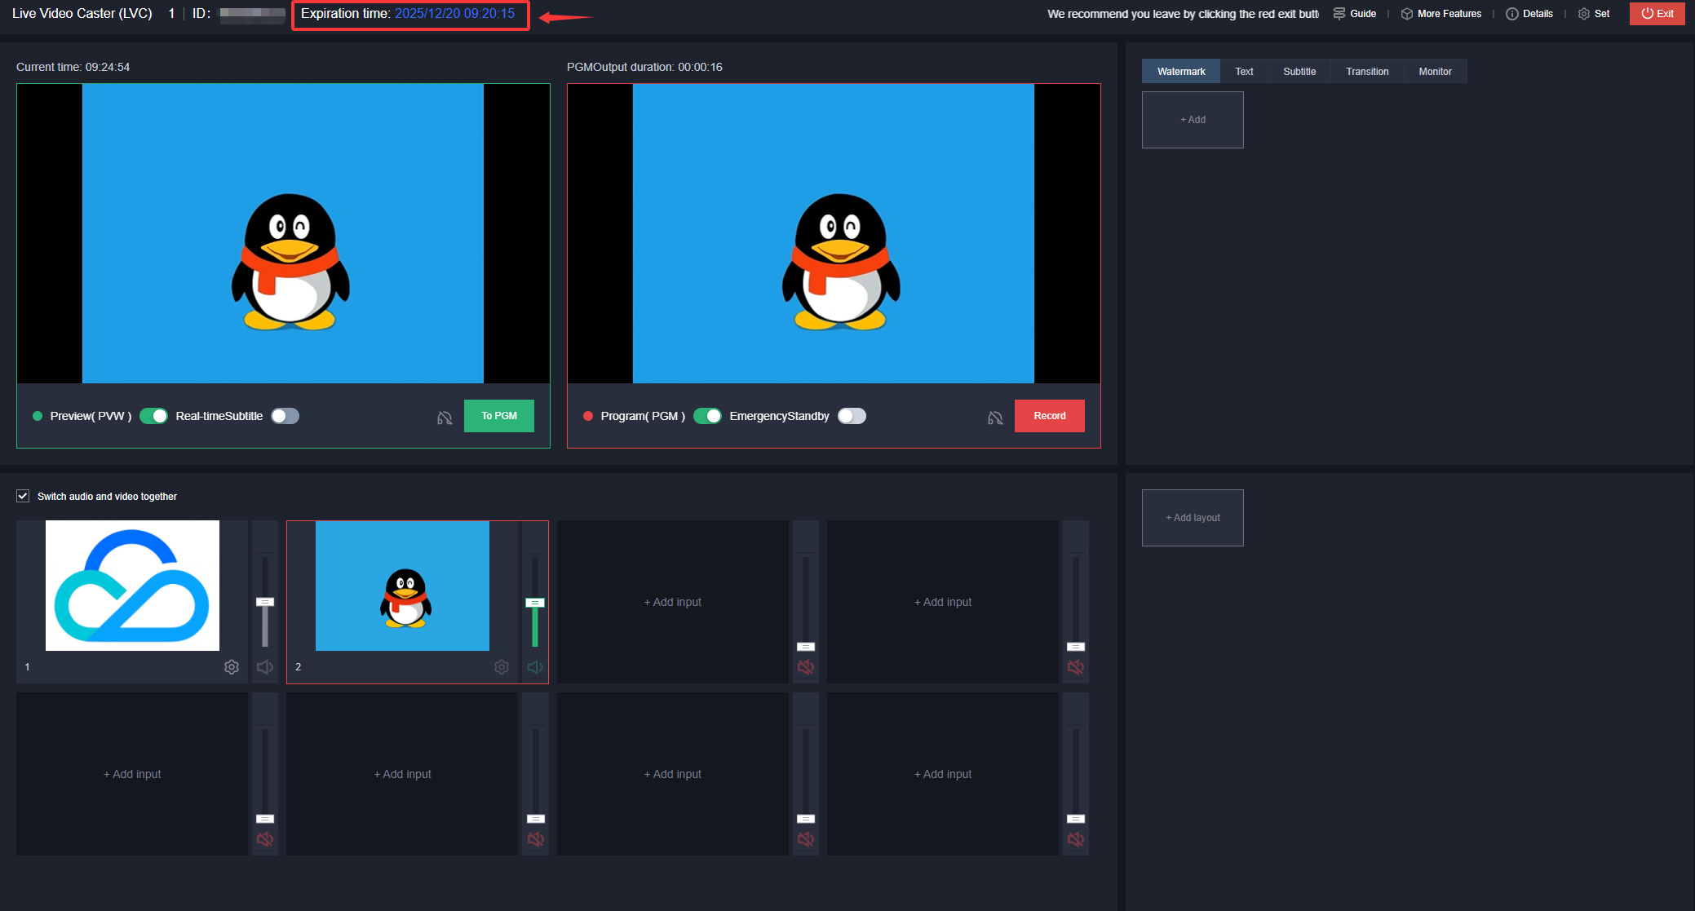Screen dimensions: 1695x911
Task: Click the volume slider of input 2
Action: (535, 603)
